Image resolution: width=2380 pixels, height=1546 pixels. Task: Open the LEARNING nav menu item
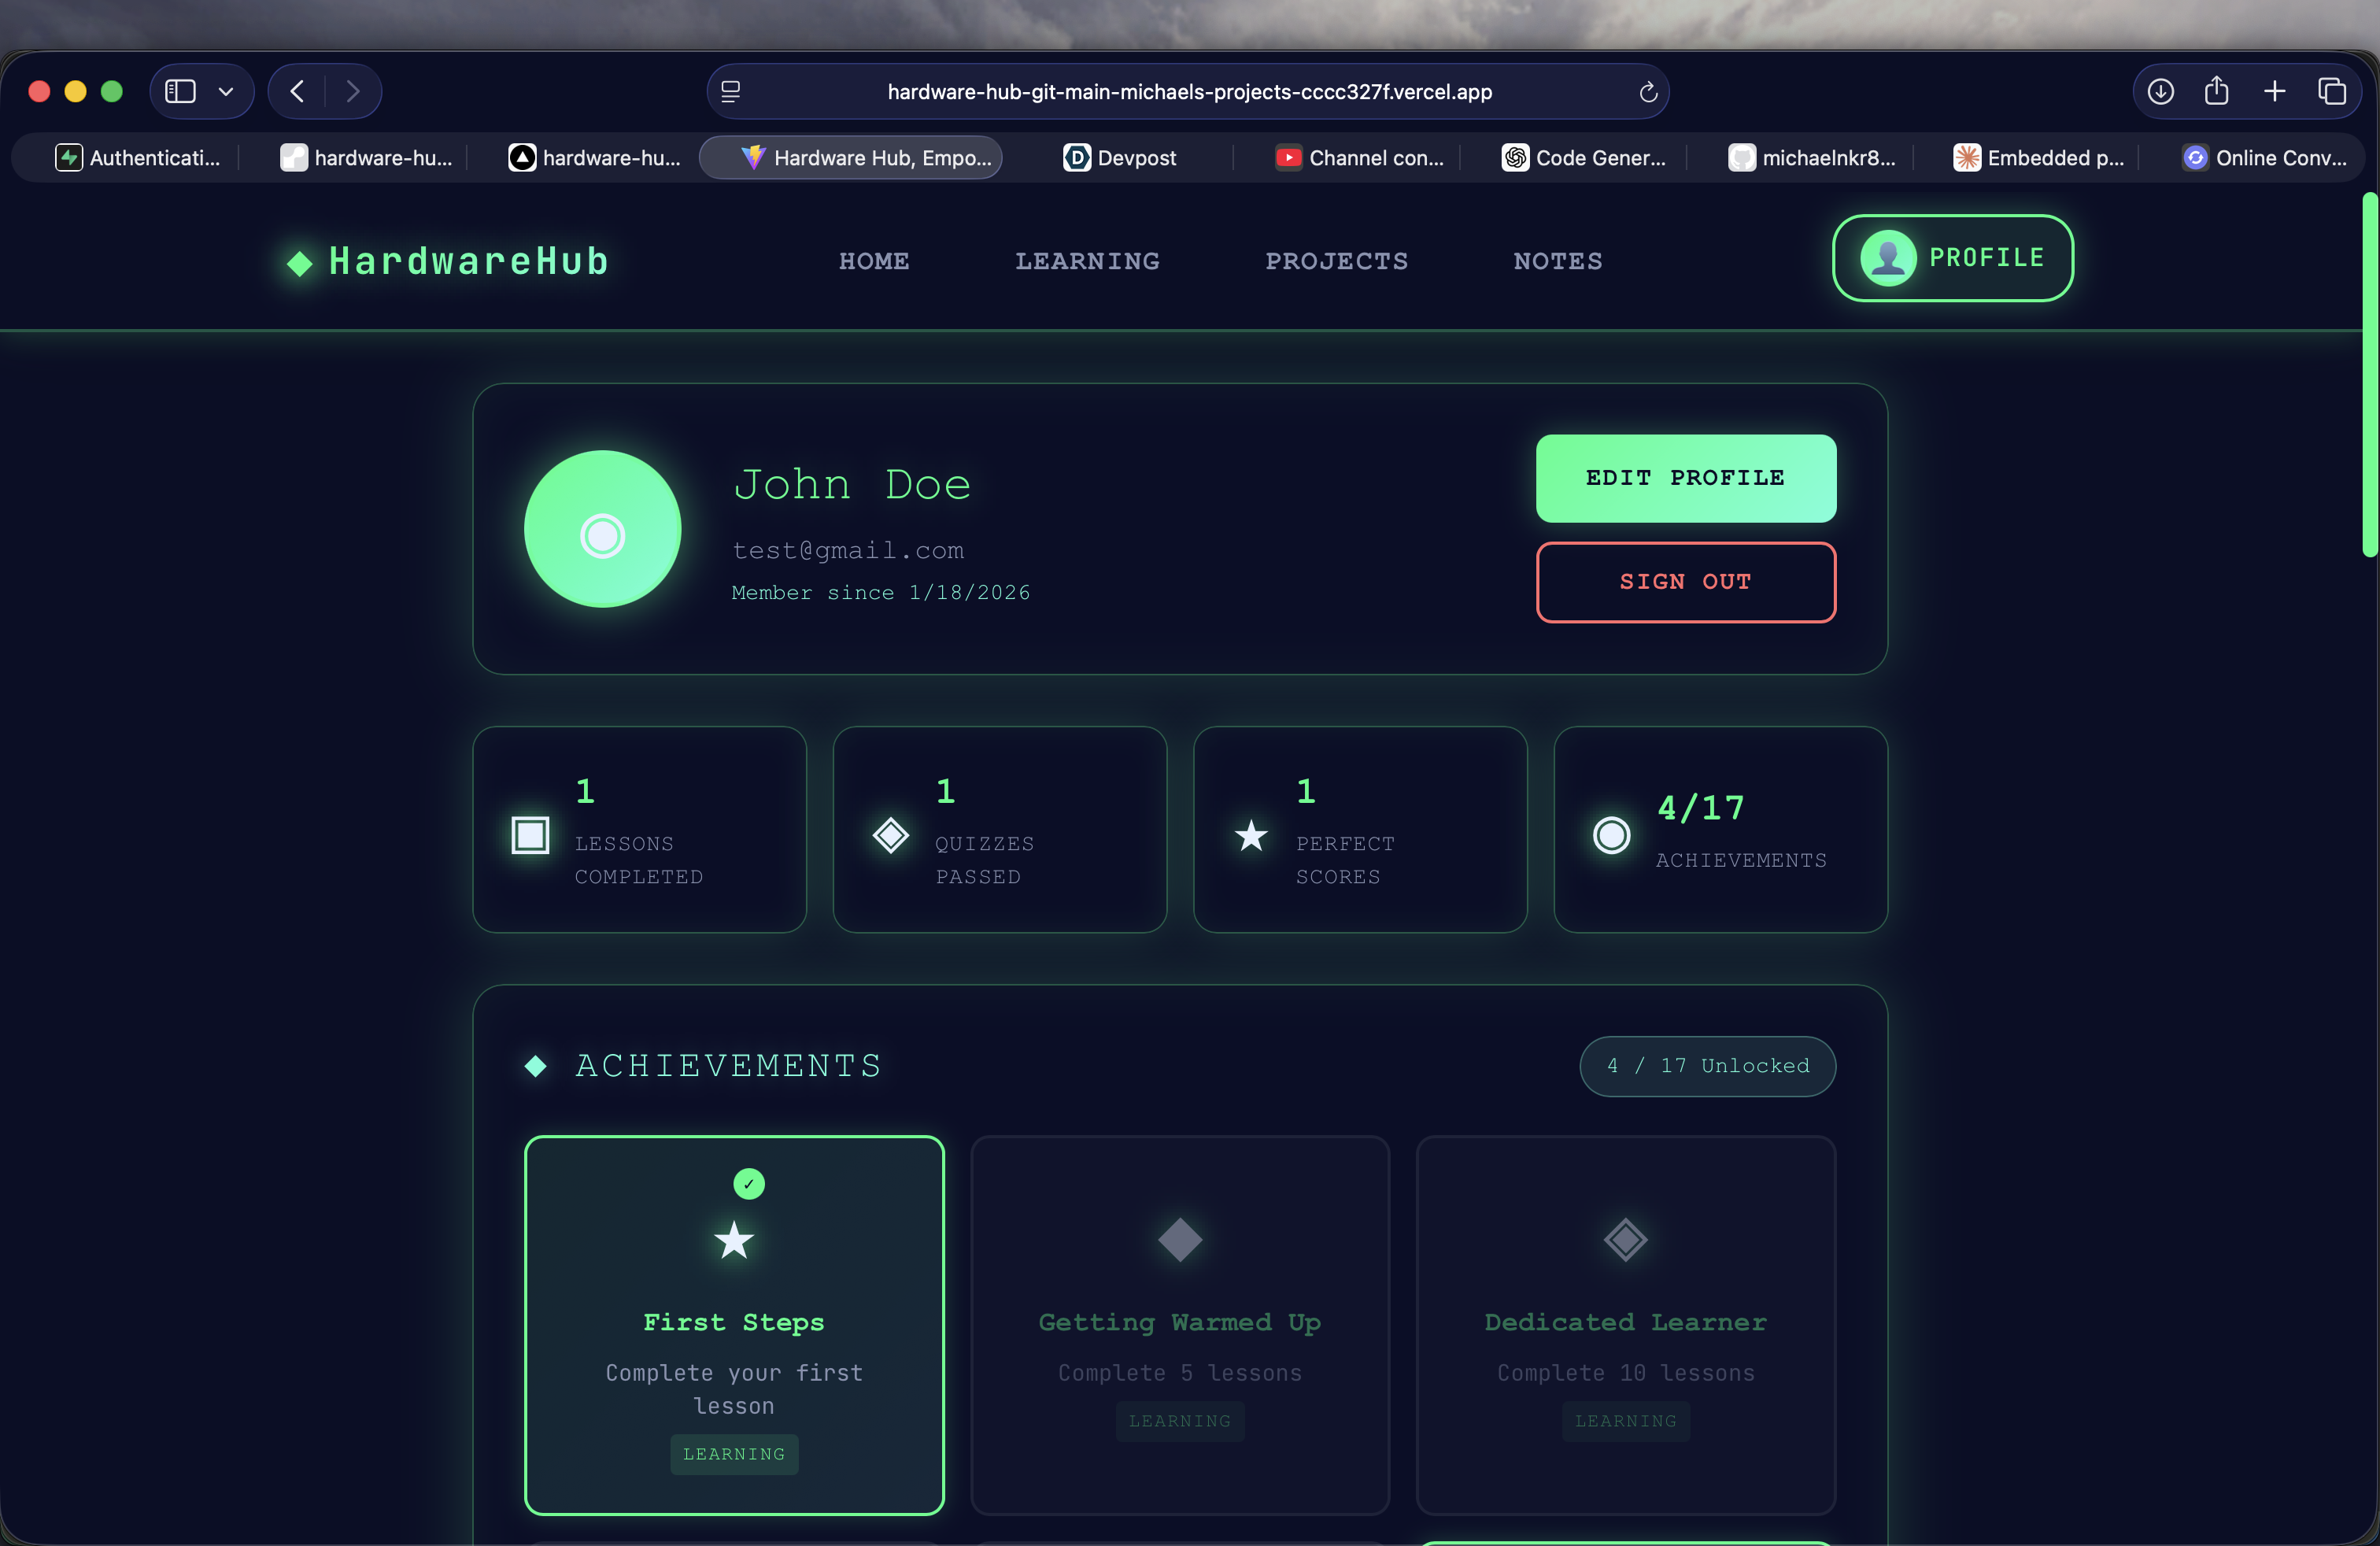pyautogui.click(x=1087, y=262)
